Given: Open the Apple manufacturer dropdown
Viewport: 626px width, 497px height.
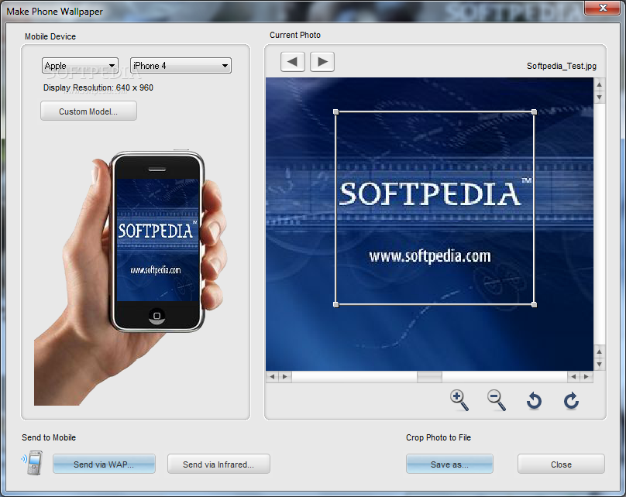Looking at the screenshot, I should click(x=80, y=66).
